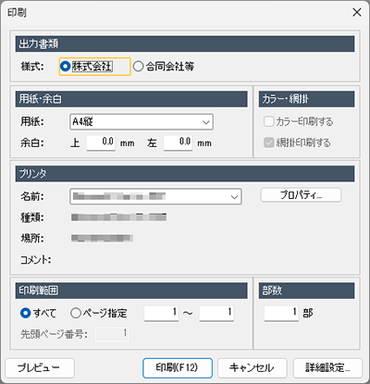
Task: Click the 印刷(F12) button
Action: coord(178,368)
